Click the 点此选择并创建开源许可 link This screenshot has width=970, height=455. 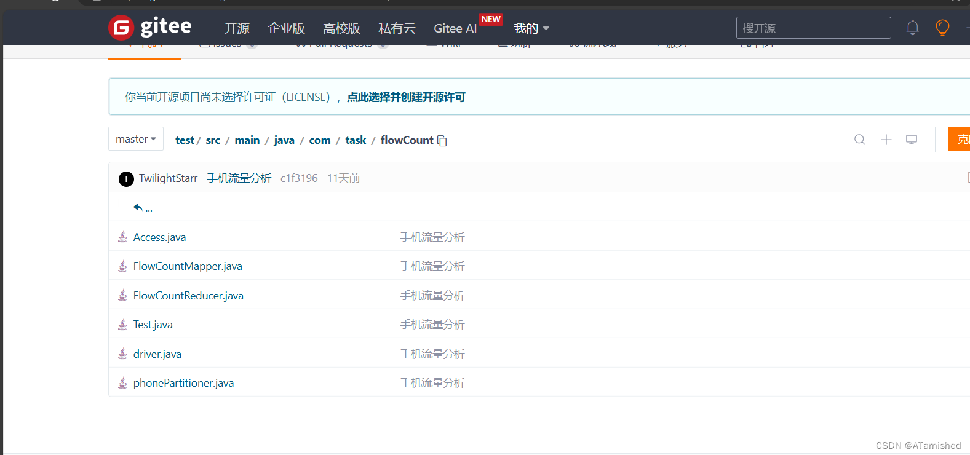coord(406,97)
